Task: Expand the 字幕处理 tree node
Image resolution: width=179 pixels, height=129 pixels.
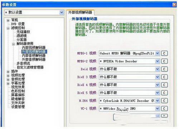Action: [8, 83]
